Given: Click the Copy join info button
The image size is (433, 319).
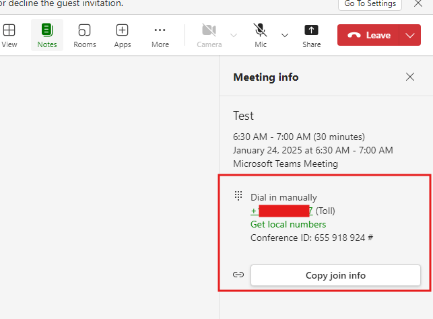Looking at the screenshot, I should (x=335, y=275).
